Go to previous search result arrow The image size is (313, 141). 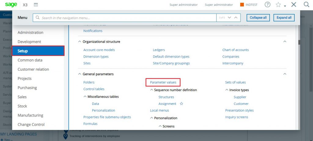236,17
